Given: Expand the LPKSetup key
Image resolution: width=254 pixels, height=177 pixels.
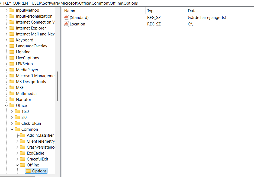Looking at the screenshot, I should point(7,64).
